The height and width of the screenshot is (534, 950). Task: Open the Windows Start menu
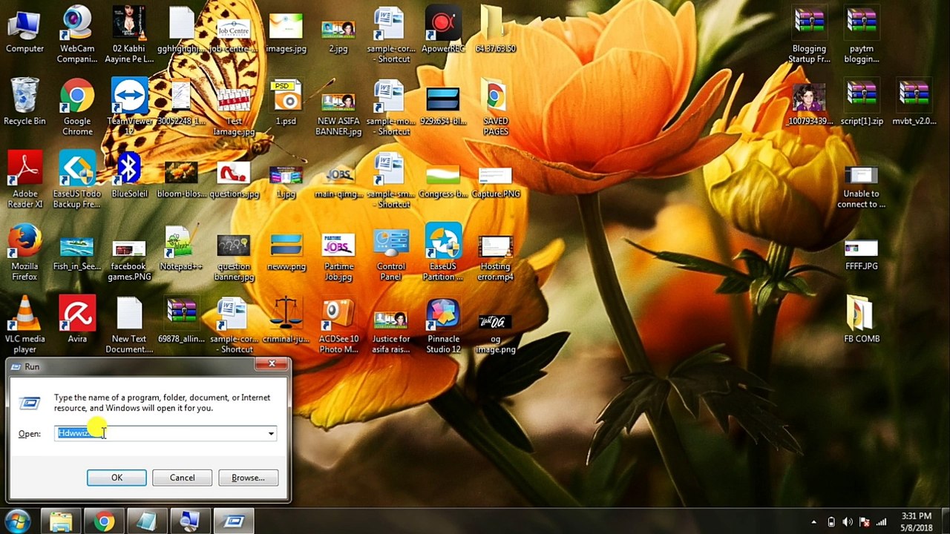pos(17,521)
